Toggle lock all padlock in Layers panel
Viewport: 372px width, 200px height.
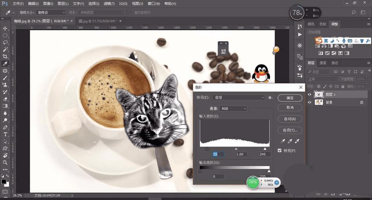(342, 86)
